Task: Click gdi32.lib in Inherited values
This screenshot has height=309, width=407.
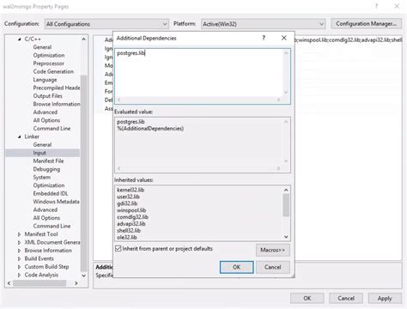Action: pyautogui.click(x=127, y=203)
